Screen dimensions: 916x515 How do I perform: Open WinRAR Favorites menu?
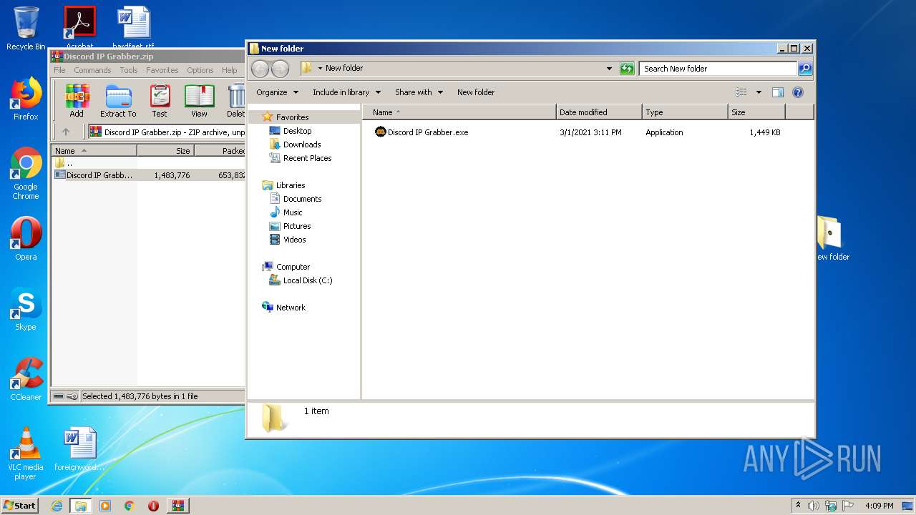pyautogui.click(x=162, y=70)
